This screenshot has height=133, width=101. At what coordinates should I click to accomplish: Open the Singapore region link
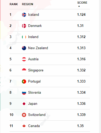[x=36, y=70]
